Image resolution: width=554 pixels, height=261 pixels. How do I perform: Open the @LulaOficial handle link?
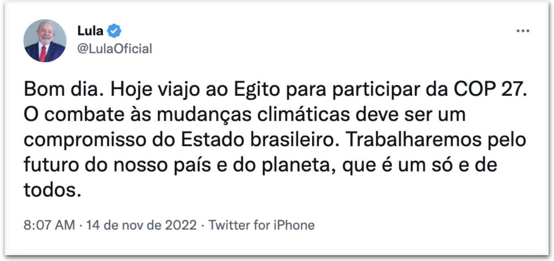point(115,48)
